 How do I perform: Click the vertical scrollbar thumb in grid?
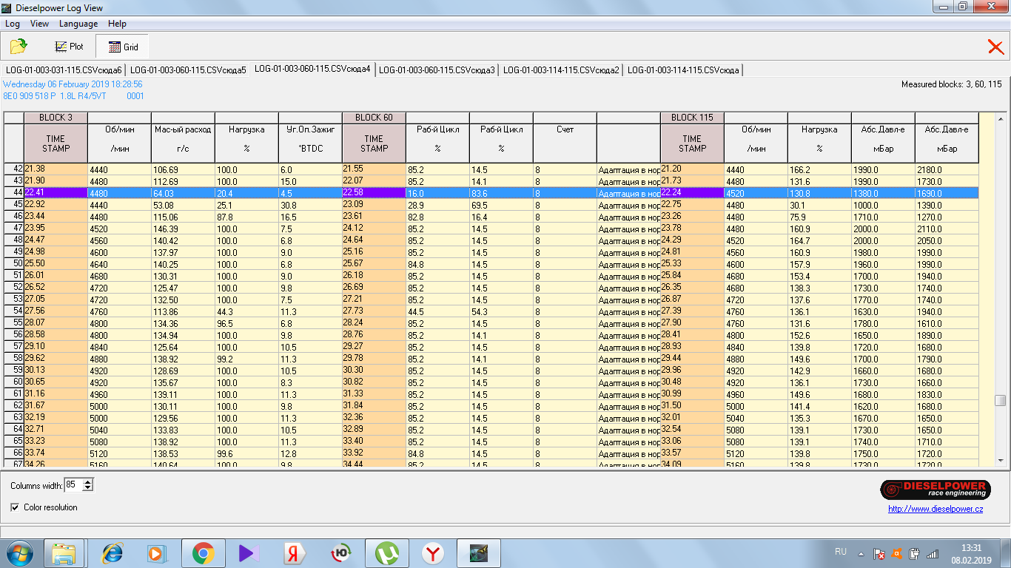(x=1000, y=400)
